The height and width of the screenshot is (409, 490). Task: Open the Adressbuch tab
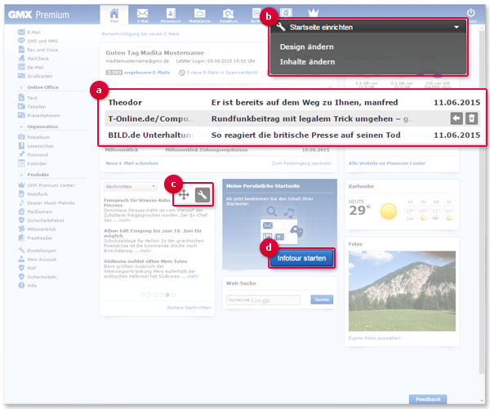pos(171,15)
